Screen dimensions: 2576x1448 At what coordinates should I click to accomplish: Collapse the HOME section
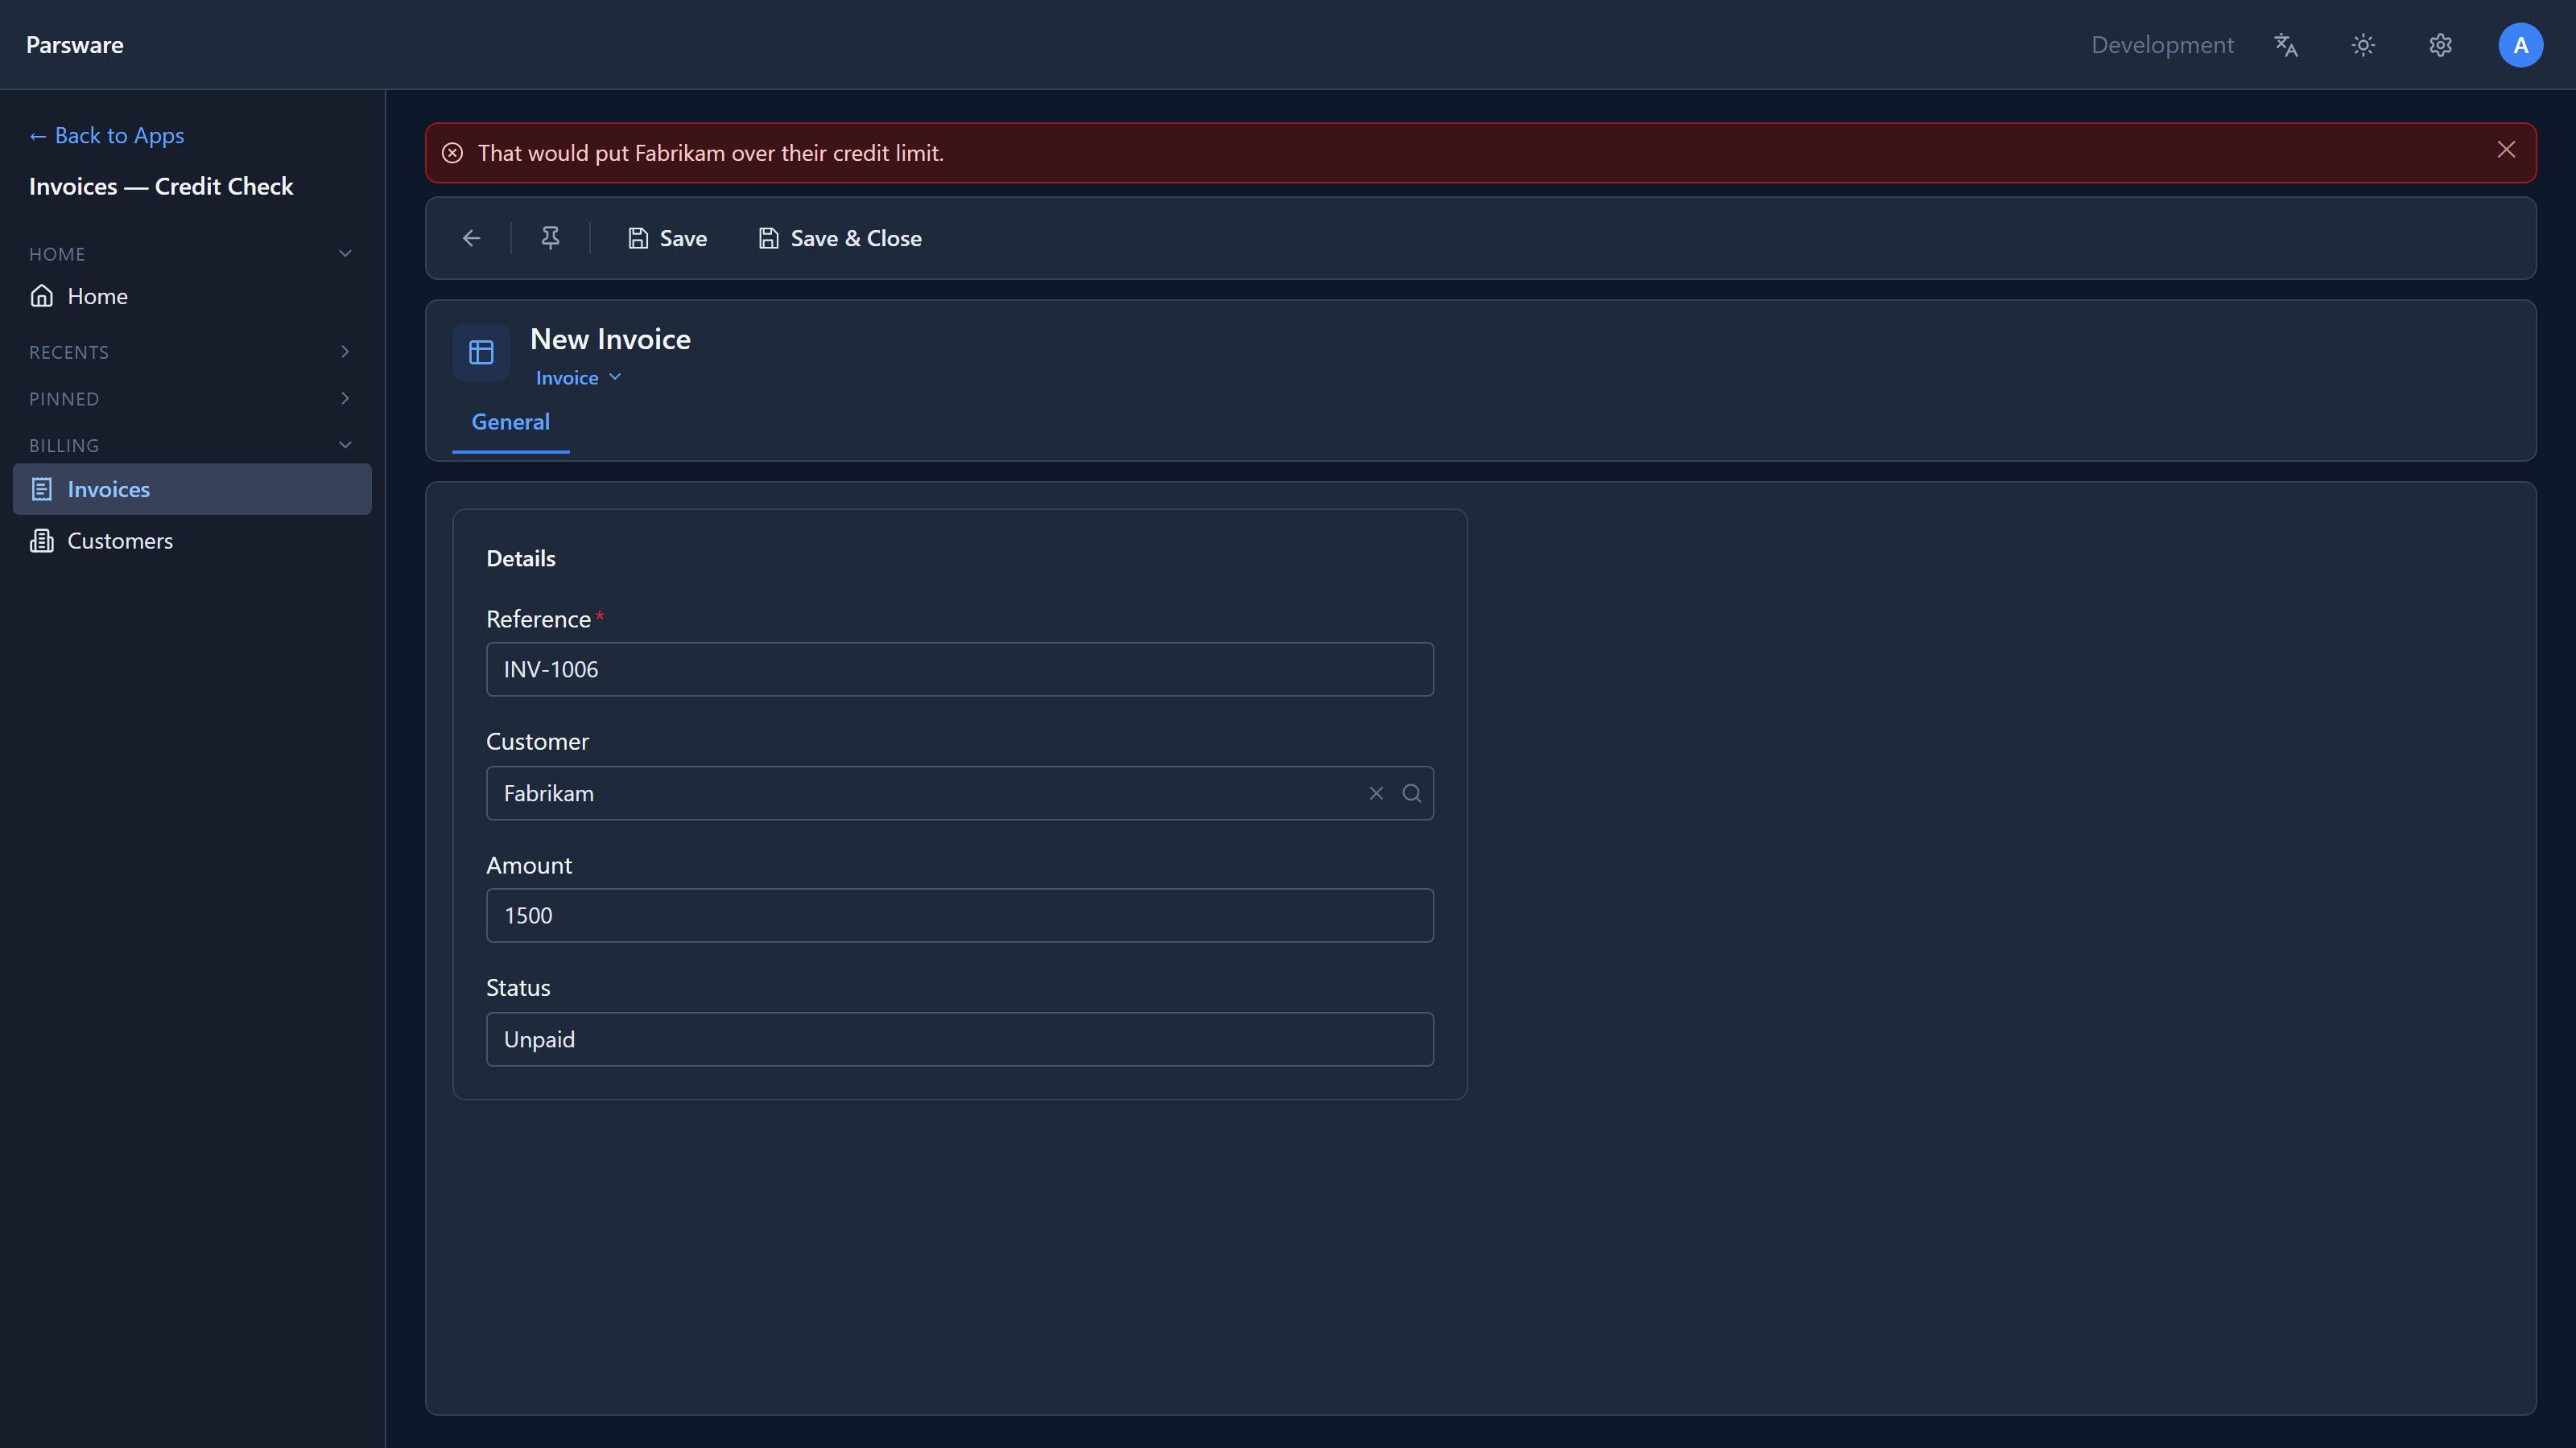191,254
